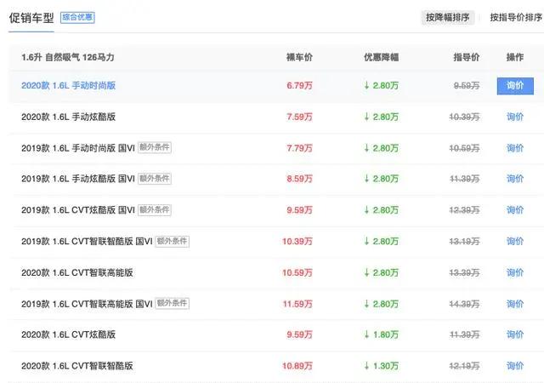Click the 综合优惠 tag
The height and width of the screenshot is (383, 544).
[x=77, y=17]
